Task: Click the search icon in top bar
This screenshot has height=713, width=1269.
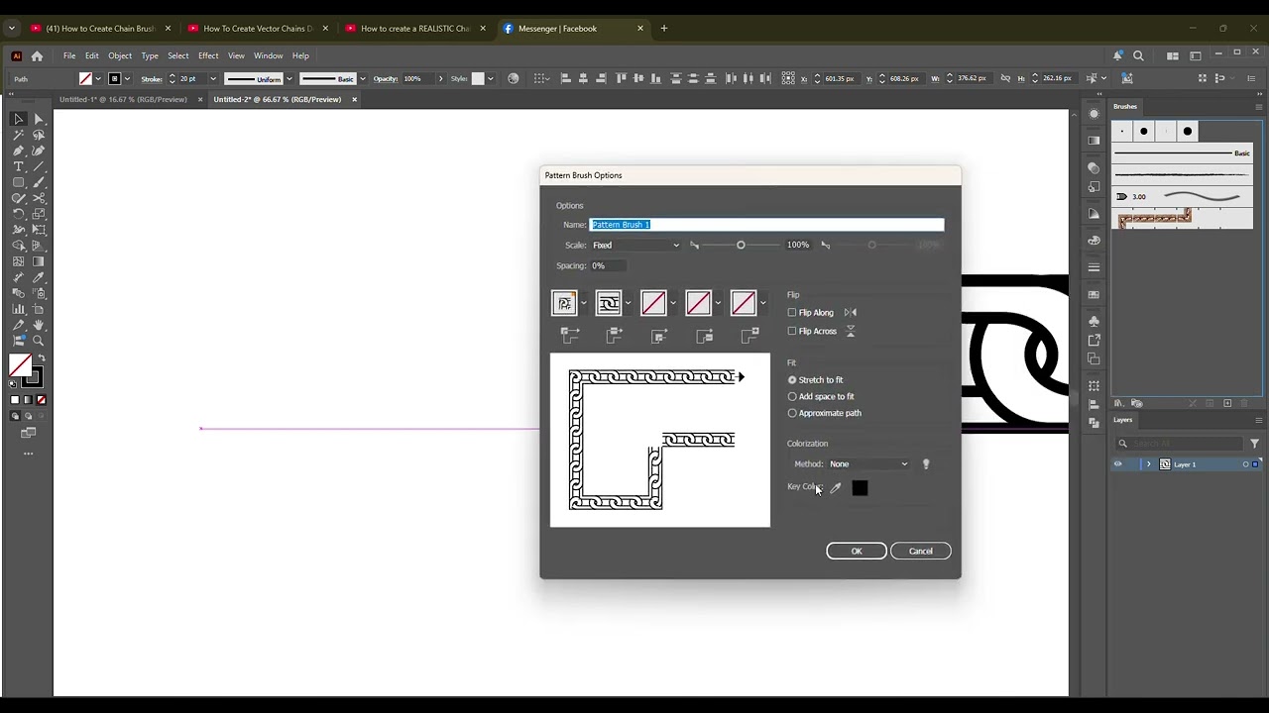Action: [x=1138, y=55]
